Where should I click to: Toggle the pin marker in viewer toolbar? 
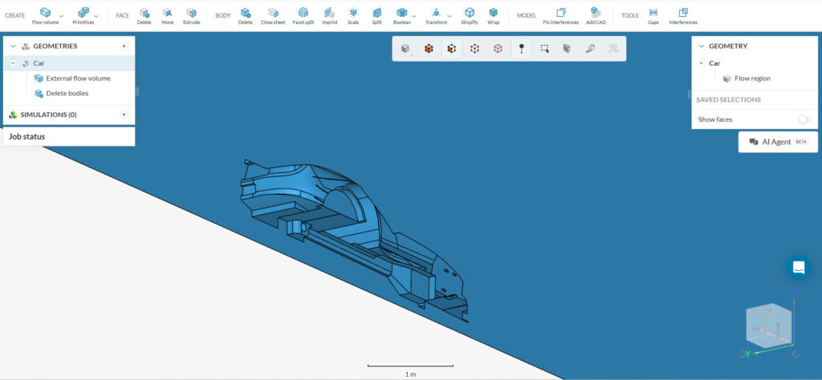pos(522,49)
